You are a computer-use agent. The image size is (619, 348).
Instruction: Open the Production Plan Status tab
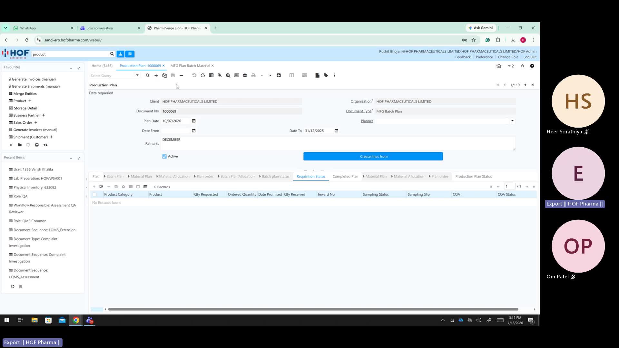coord(473,177)
